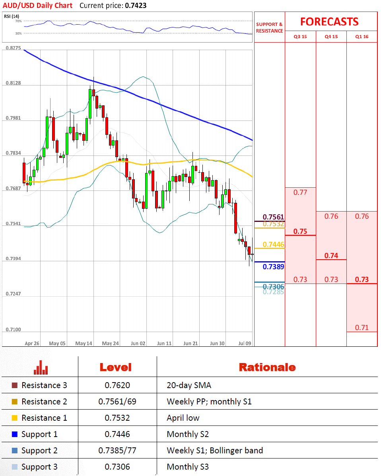Click the Q3 15 forecast value 0.77

[x=300, y=192]
